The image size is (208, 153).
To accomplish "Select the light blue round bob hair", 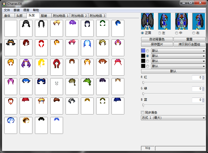I will (x=11, y=125).
